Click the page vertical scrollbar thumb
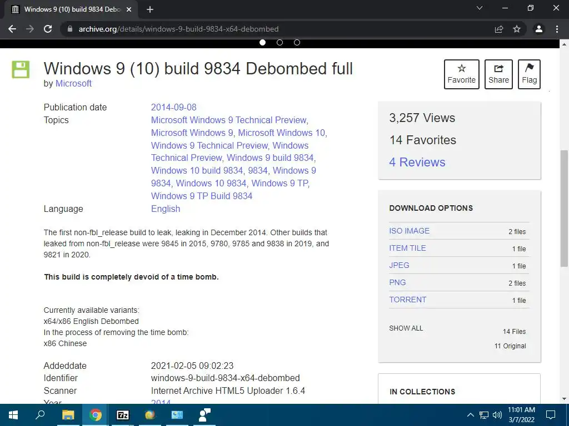The image size is (569, 426). pos(564,209)
